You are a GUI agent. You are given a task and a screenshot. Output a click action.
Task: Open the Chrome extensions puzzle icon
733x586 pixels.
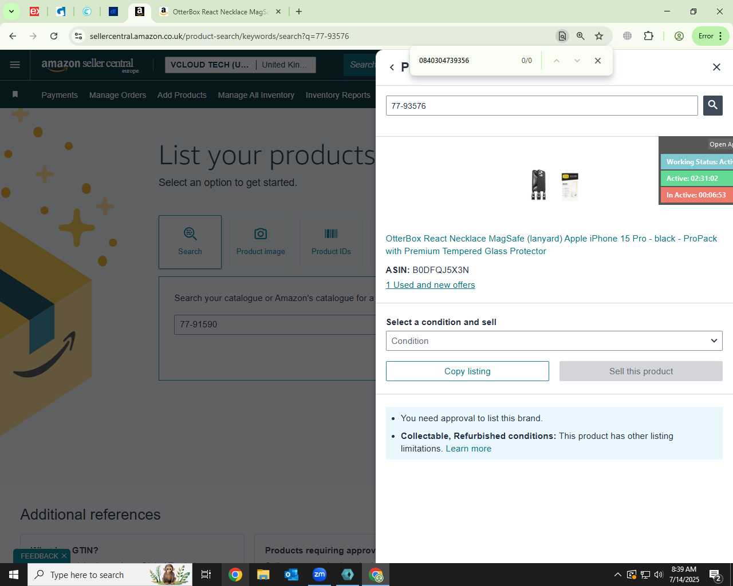point(648,36)
